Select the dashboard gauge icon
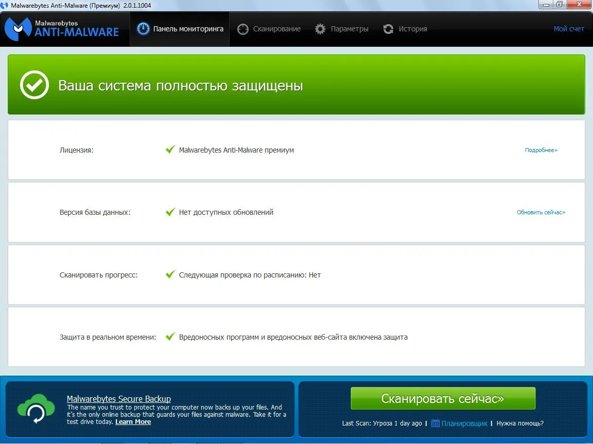Image resolution: width=593 pixels, height=444 pixels. tap(143, 29)
